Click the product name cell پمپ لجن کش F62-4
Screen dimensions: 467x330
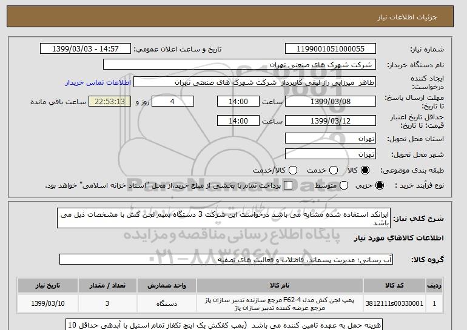click(x=280, y=303)
